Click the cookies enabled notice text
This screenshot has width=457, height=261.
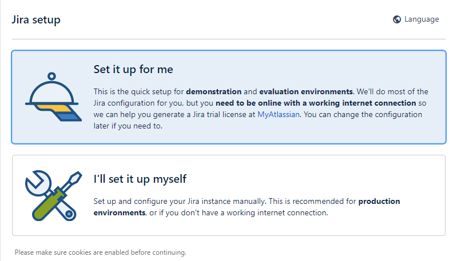pos(101,252)
